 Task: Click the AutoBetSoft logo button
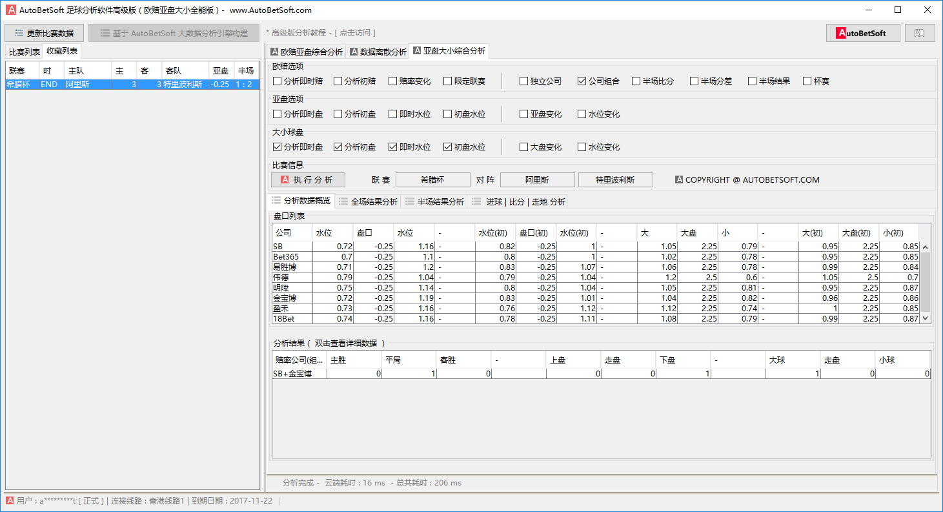pos(863,33)
